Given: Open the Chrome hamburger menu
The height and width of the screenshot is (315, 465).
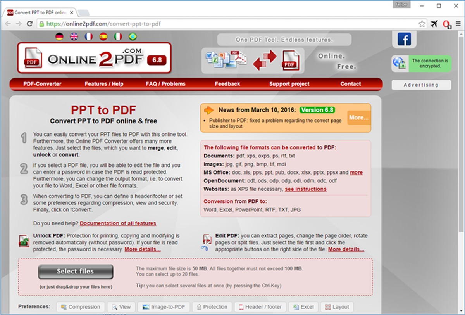Looking at the screenshot, I should pyautogui.click(x=458, y=24).
